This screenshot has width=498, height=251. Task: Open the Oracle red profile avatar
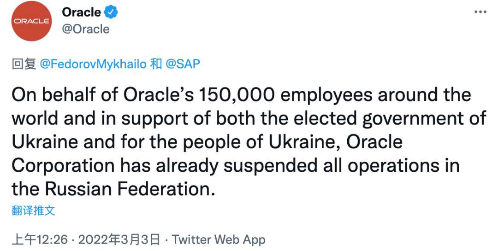click(x=31, y=21)
